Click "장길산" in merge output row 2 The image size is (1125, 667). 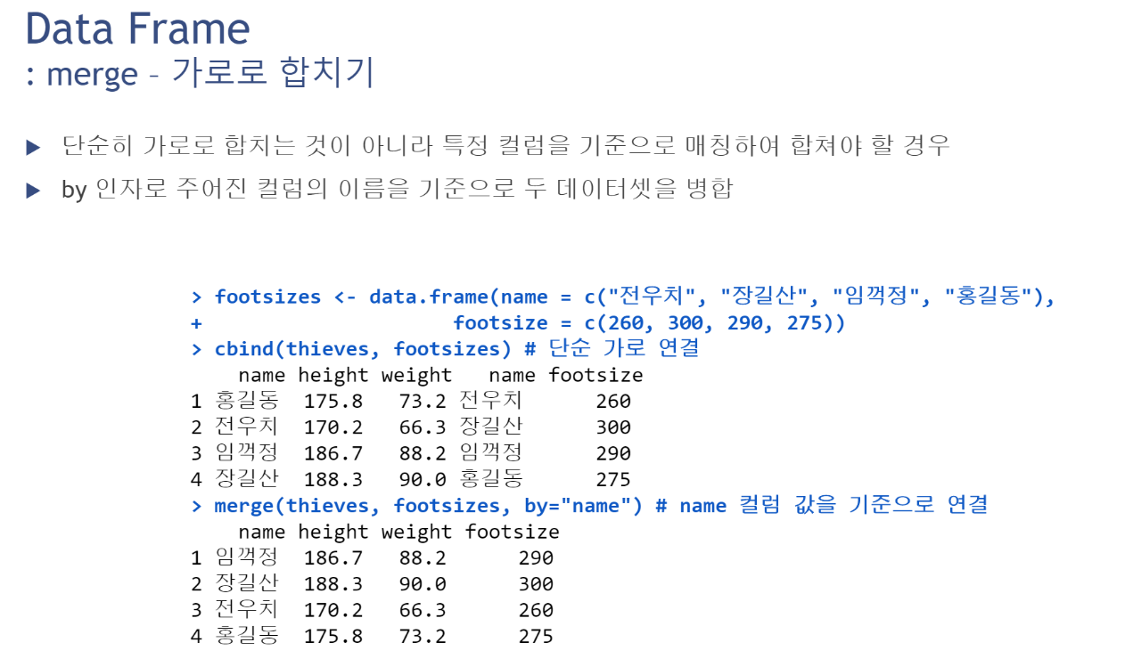pos(247,584)
